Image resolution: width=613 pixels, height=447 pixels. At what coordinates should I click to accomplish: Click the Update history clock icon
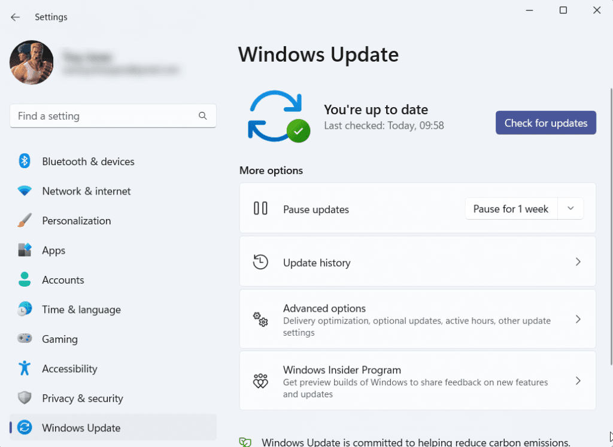[260, 261]
